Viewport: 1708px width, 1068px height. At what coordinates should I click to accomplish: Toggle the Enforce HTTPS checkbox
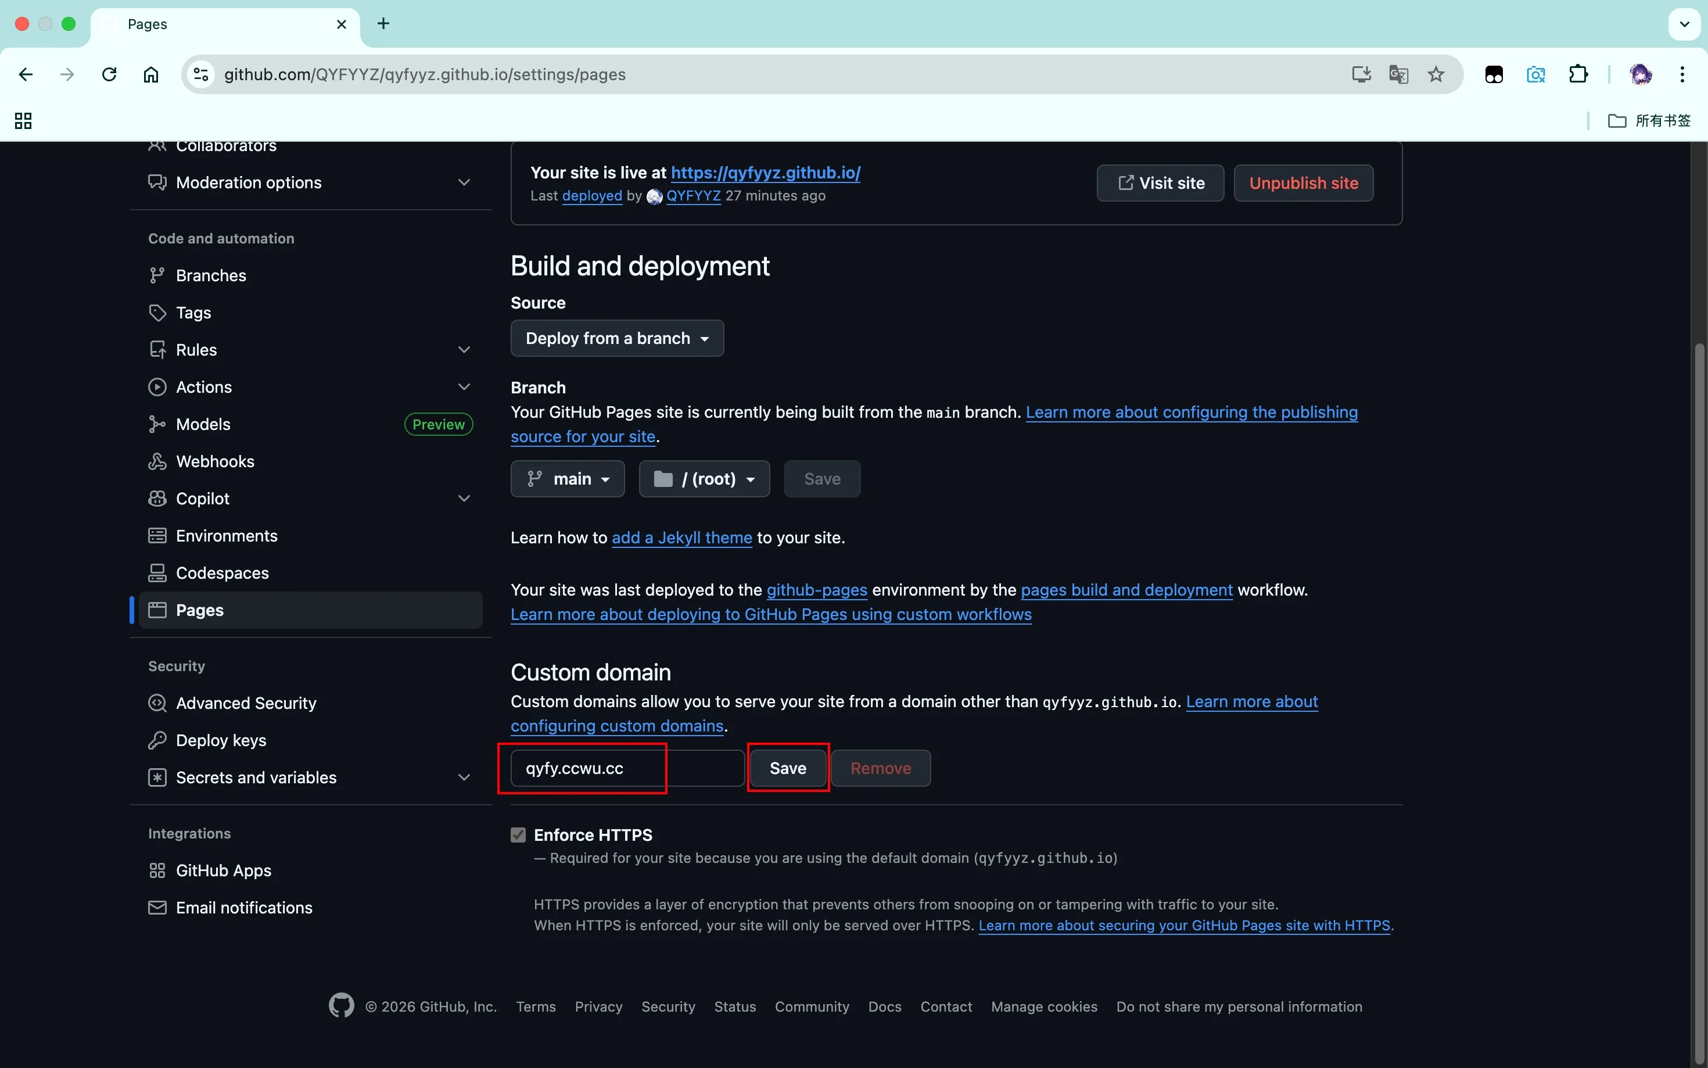coord(518,835)
